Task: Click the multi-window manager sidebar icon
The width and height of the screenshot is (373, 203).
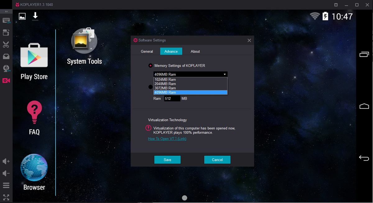Action: (x=6, y=33)
